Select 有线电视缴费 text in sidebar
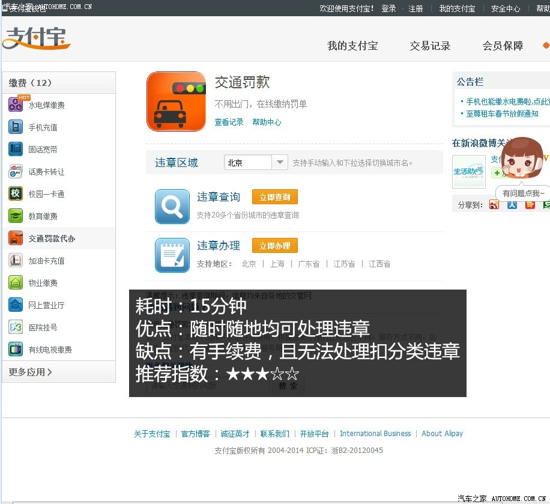This screenshot has width=550, height=504. [50, 350]
